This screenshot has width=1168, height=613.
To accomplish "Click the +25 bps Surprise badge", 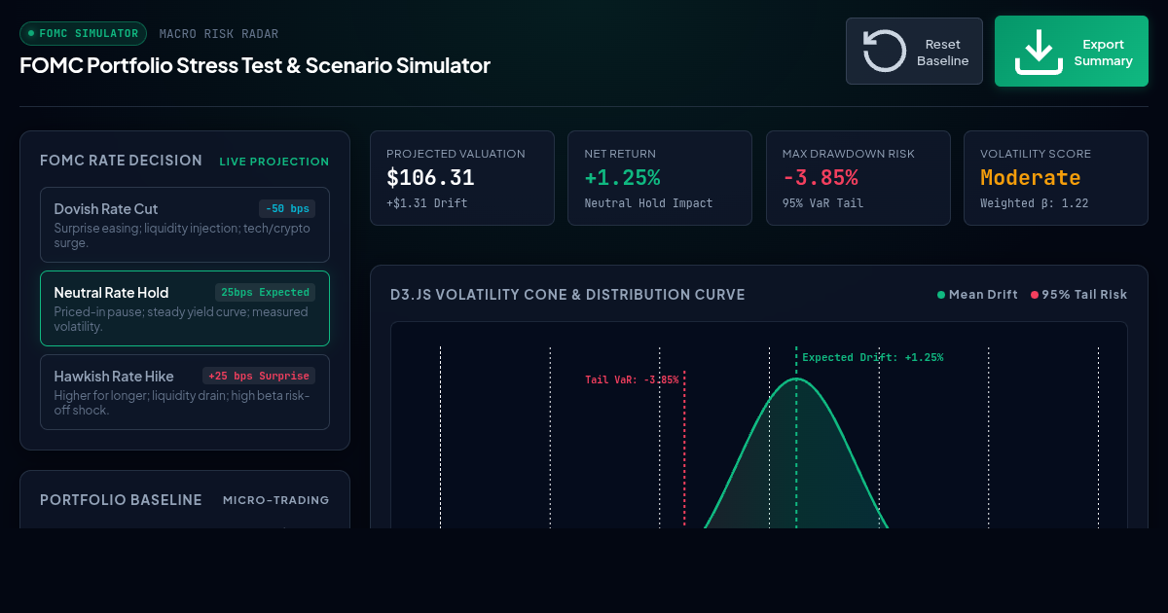I will tap(259, 376).
